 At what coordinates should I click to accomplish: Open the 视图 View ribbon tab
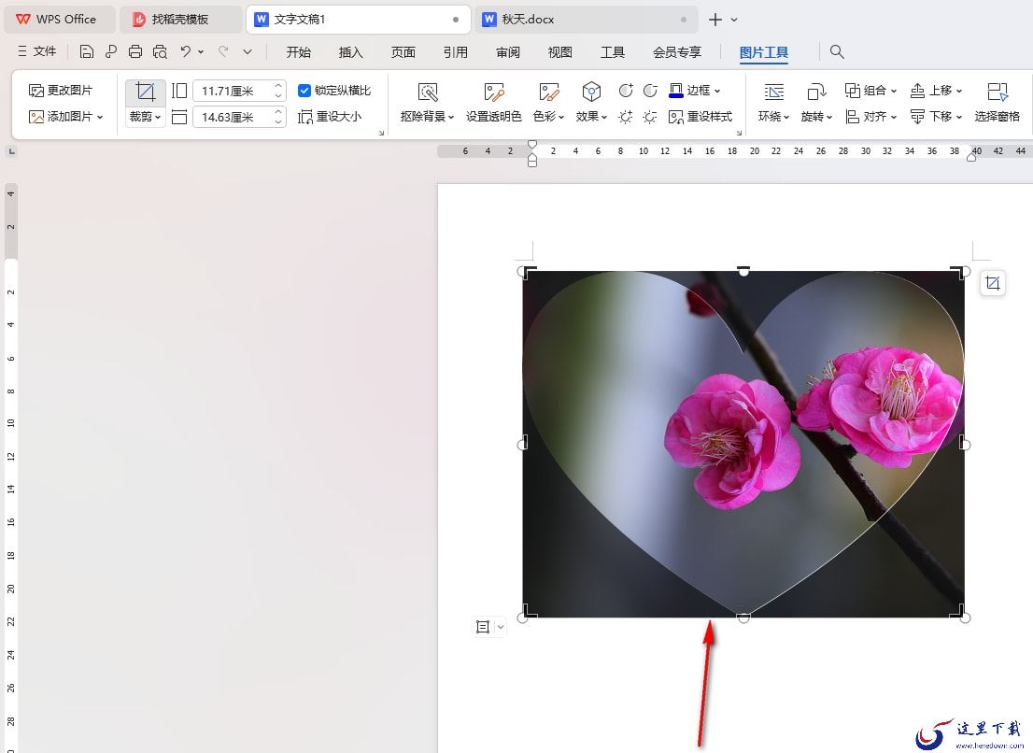(560, 52)
